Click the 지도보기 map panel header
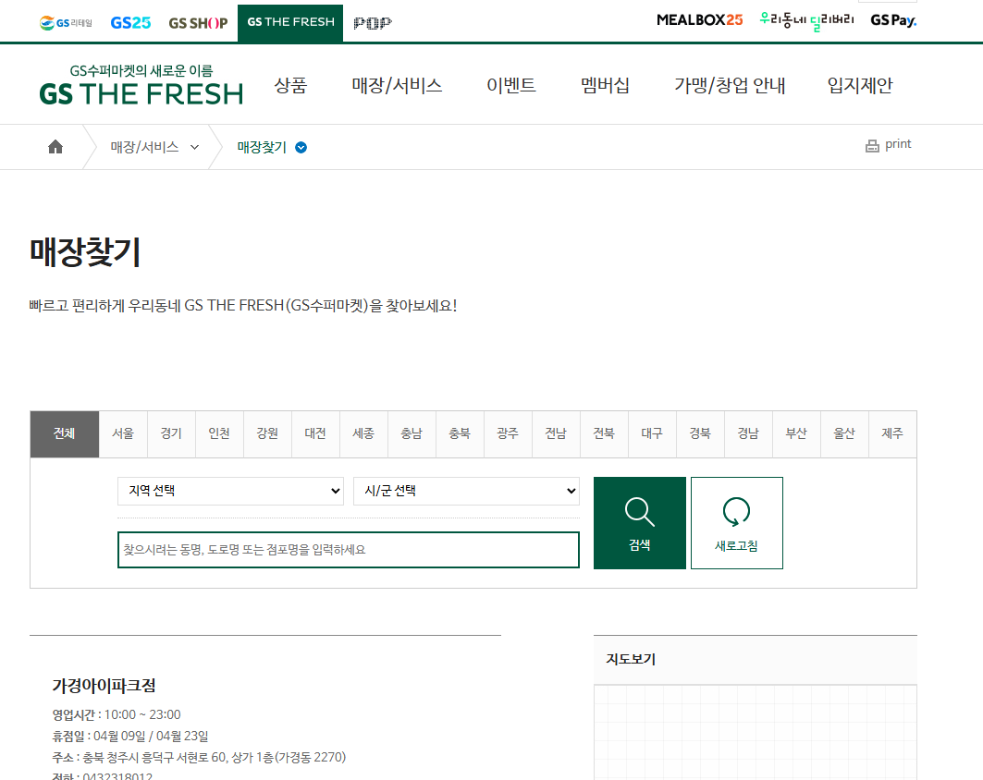The image size is (983, 780). (756, 660)
